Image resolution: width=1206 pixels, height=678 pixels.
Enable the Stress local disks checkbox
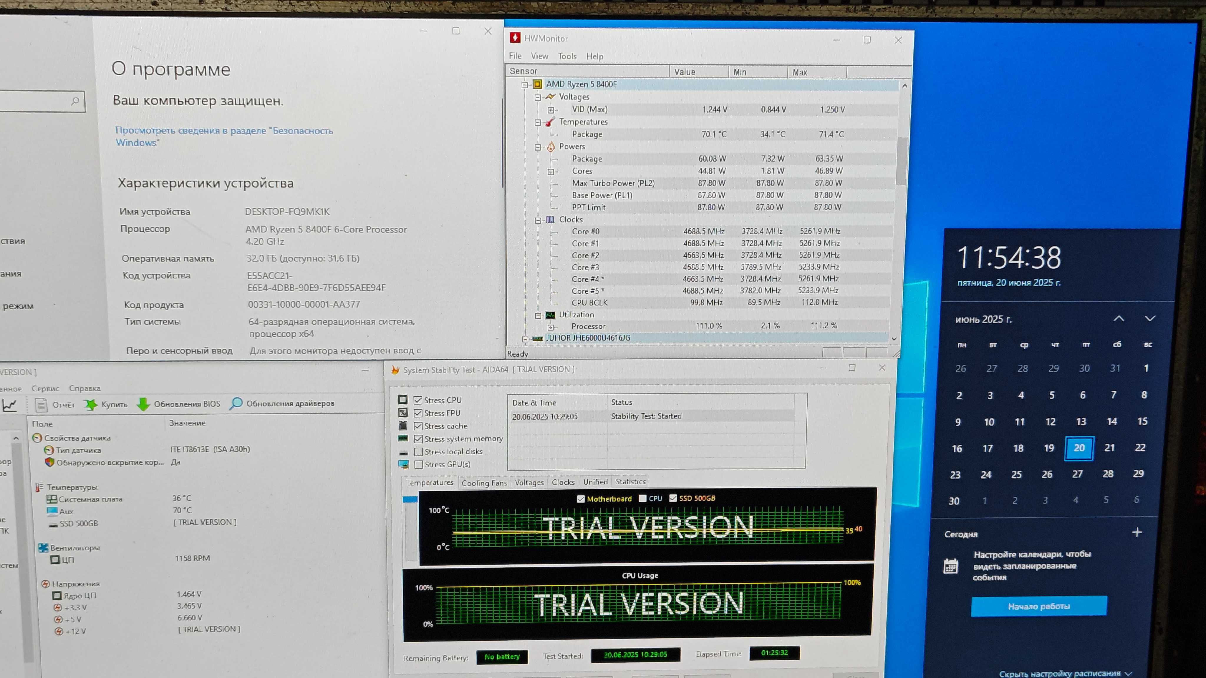point(419,452)
